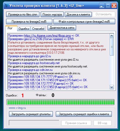This screenshot has width=120, height=131.
Task: Click line "Проверяем 109.105.134.171:7777 (Фарис) => OK"
Action: pyautogui.click(x=40, y=77)
